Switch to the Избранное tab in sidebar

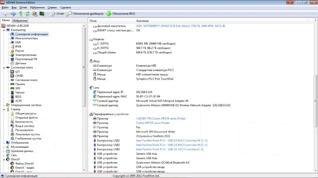click(20, 21)
